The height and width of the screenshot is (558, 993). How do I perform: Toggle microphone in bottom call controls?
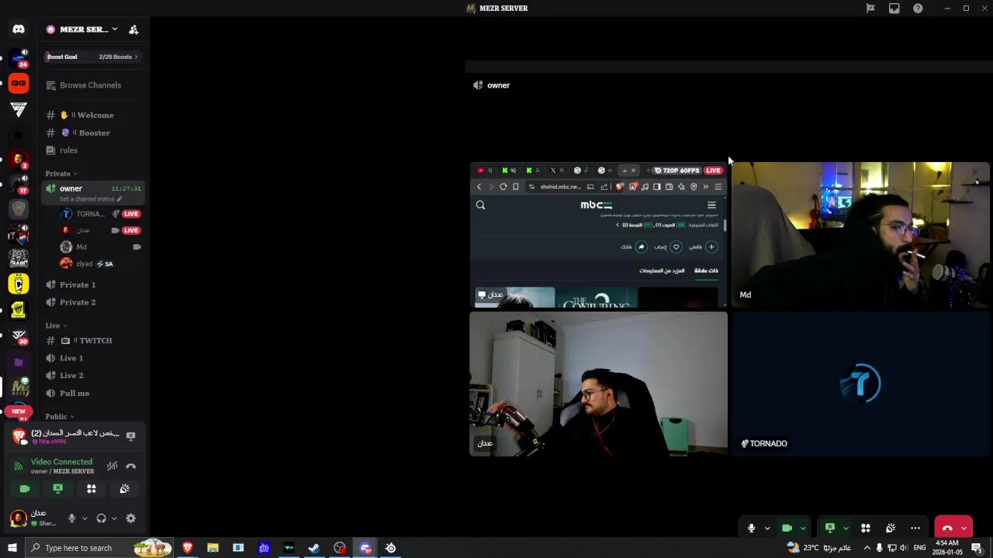point(751,528)
